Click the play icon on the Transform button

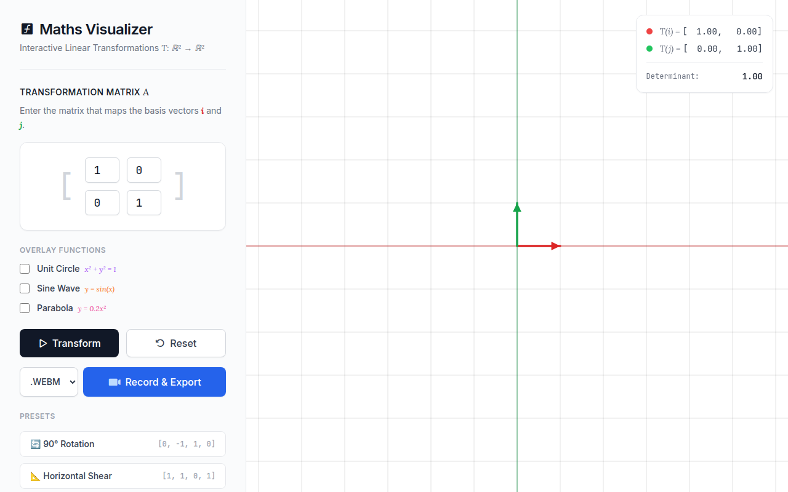pos(42,343)
